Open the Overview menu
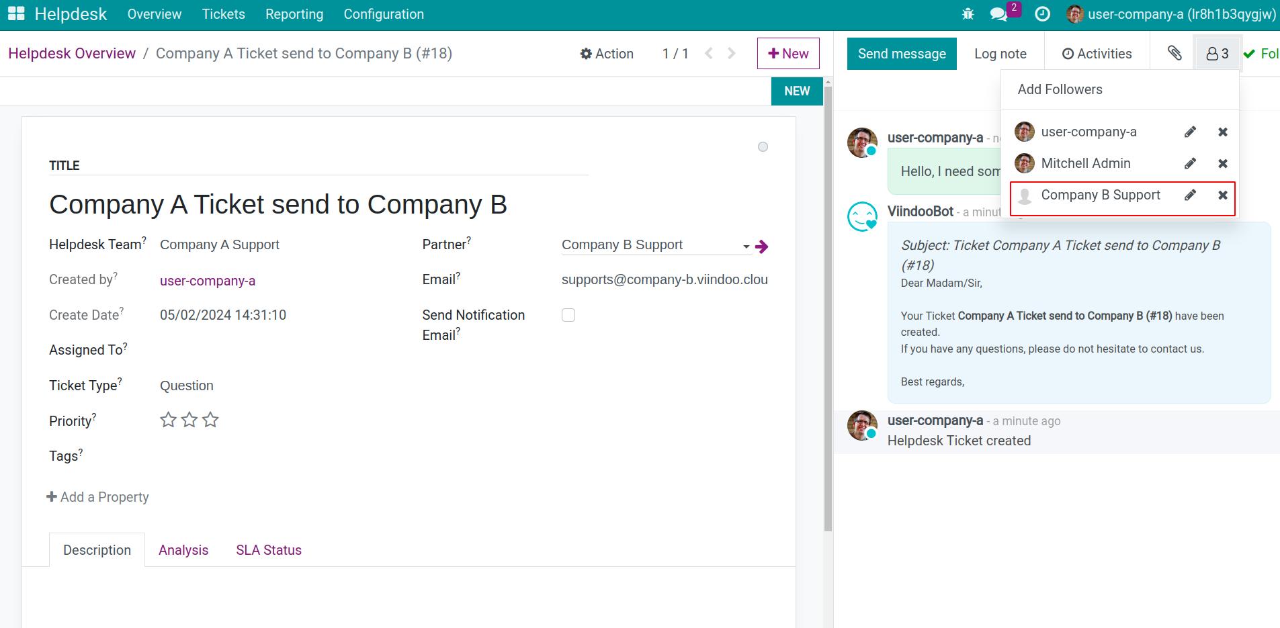1280x628 pixels. point(155,14)
